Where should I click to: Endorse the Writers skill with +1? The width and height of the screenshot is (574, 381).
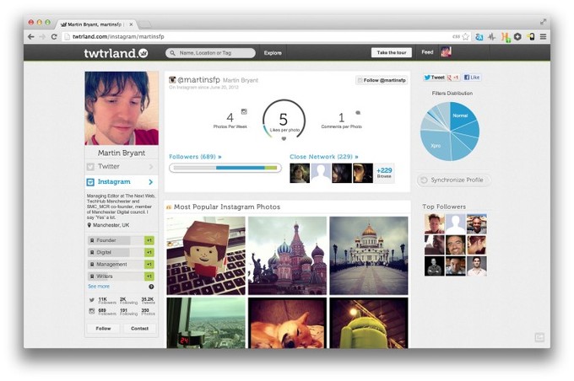coord(149,276)
